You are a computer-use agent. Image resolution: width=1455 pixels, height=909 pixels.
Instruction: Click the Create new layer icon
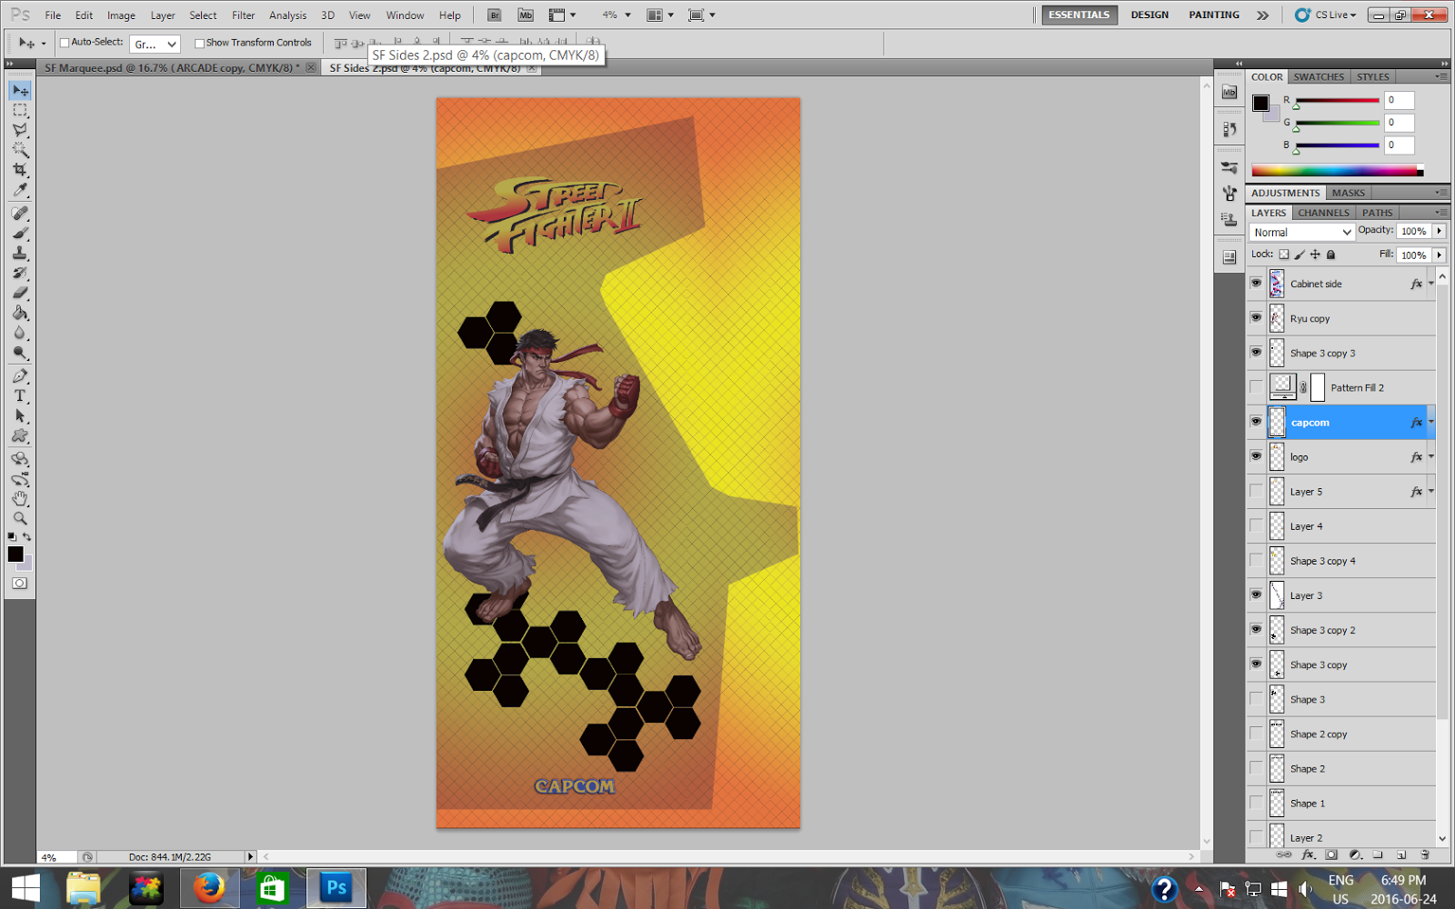pos(1401,854)
